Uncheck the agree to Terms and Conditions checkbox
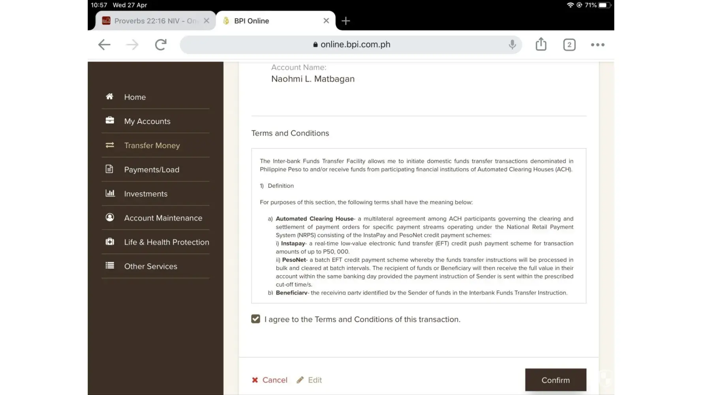Image resolution: width=702 pixels, height=395 pixels. tap(256, 319)
